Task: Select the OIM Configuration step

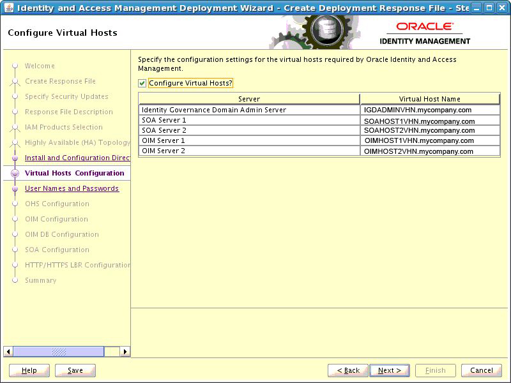Action: (x=56, y=219)
